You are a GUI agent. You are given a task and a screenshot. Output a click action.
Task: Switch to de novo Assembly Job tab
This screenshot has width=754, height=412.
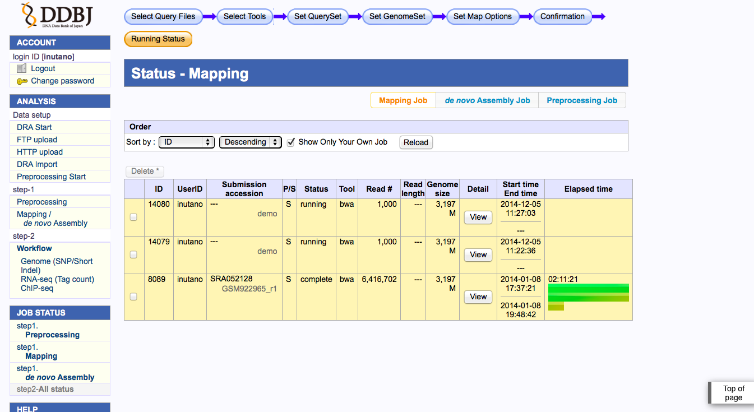tap(487, 100)
